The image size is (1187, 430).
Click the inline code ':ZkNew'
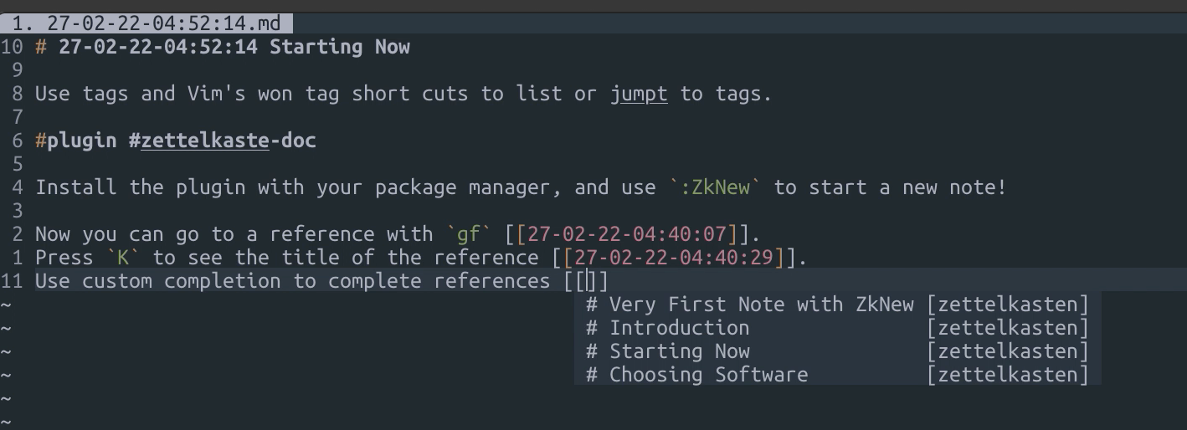point(715,187)
